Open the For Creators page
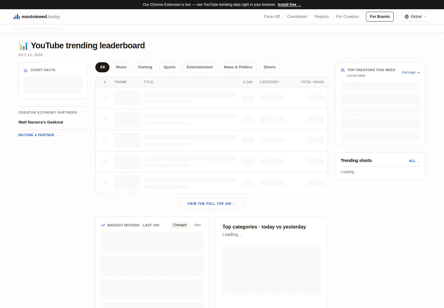 coord(347,17)
